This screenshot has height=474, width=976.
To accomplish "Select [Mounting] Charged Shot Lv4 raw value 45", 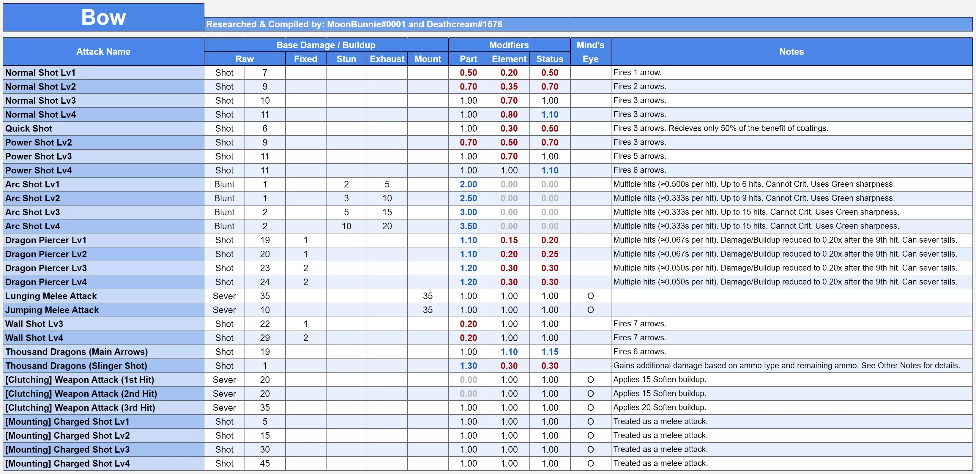I will tap(265, 463).
